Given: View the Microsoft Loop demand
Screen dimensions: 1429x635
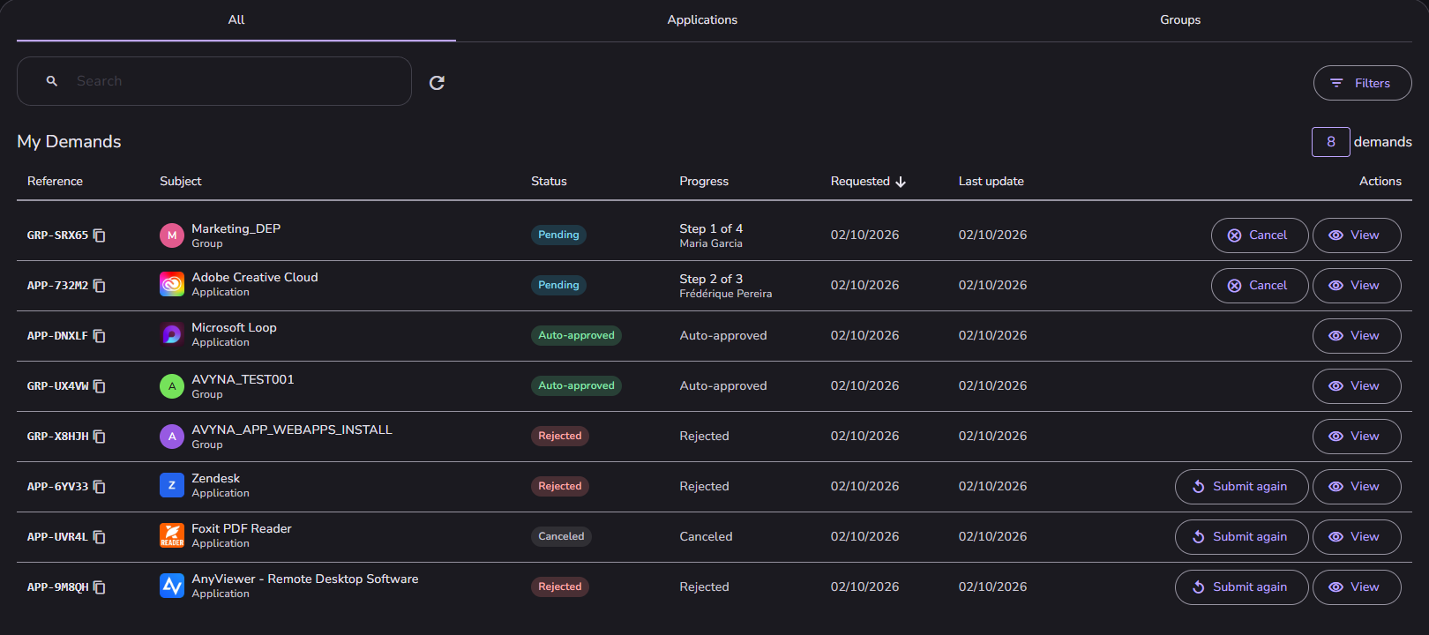Looking at the screenshot, I should [x=1357, y=336].
